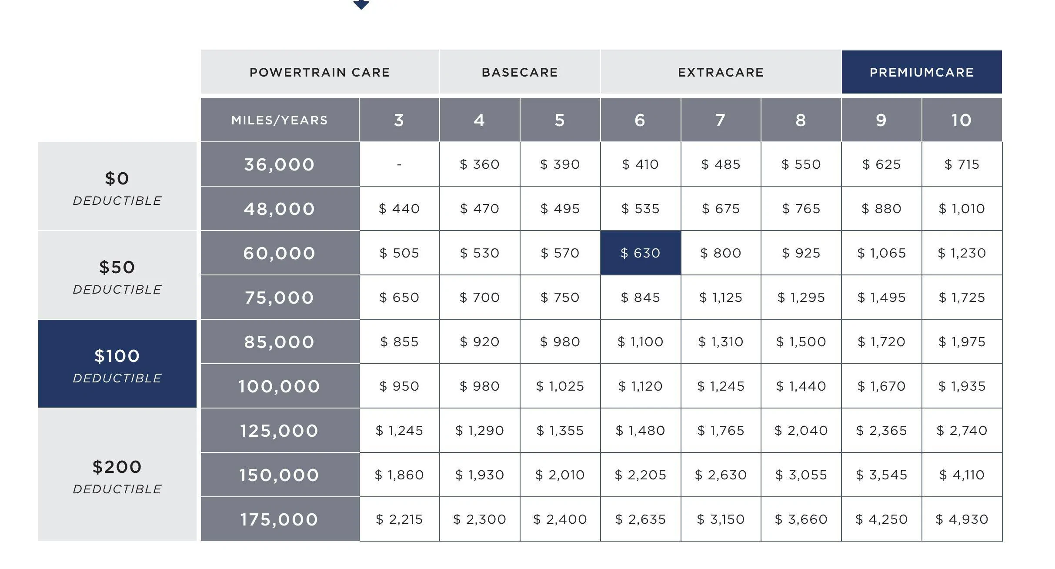This screenshot has height=569, width=1055.
Task: Switch to the Powertrain Care plan tab
Action: point(320,72)
